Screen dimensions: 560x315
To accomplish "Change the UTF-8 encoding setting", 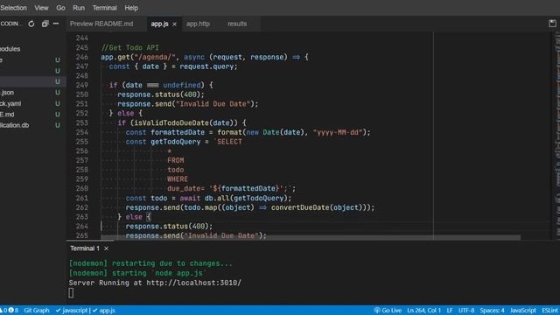I will [466, 311].
